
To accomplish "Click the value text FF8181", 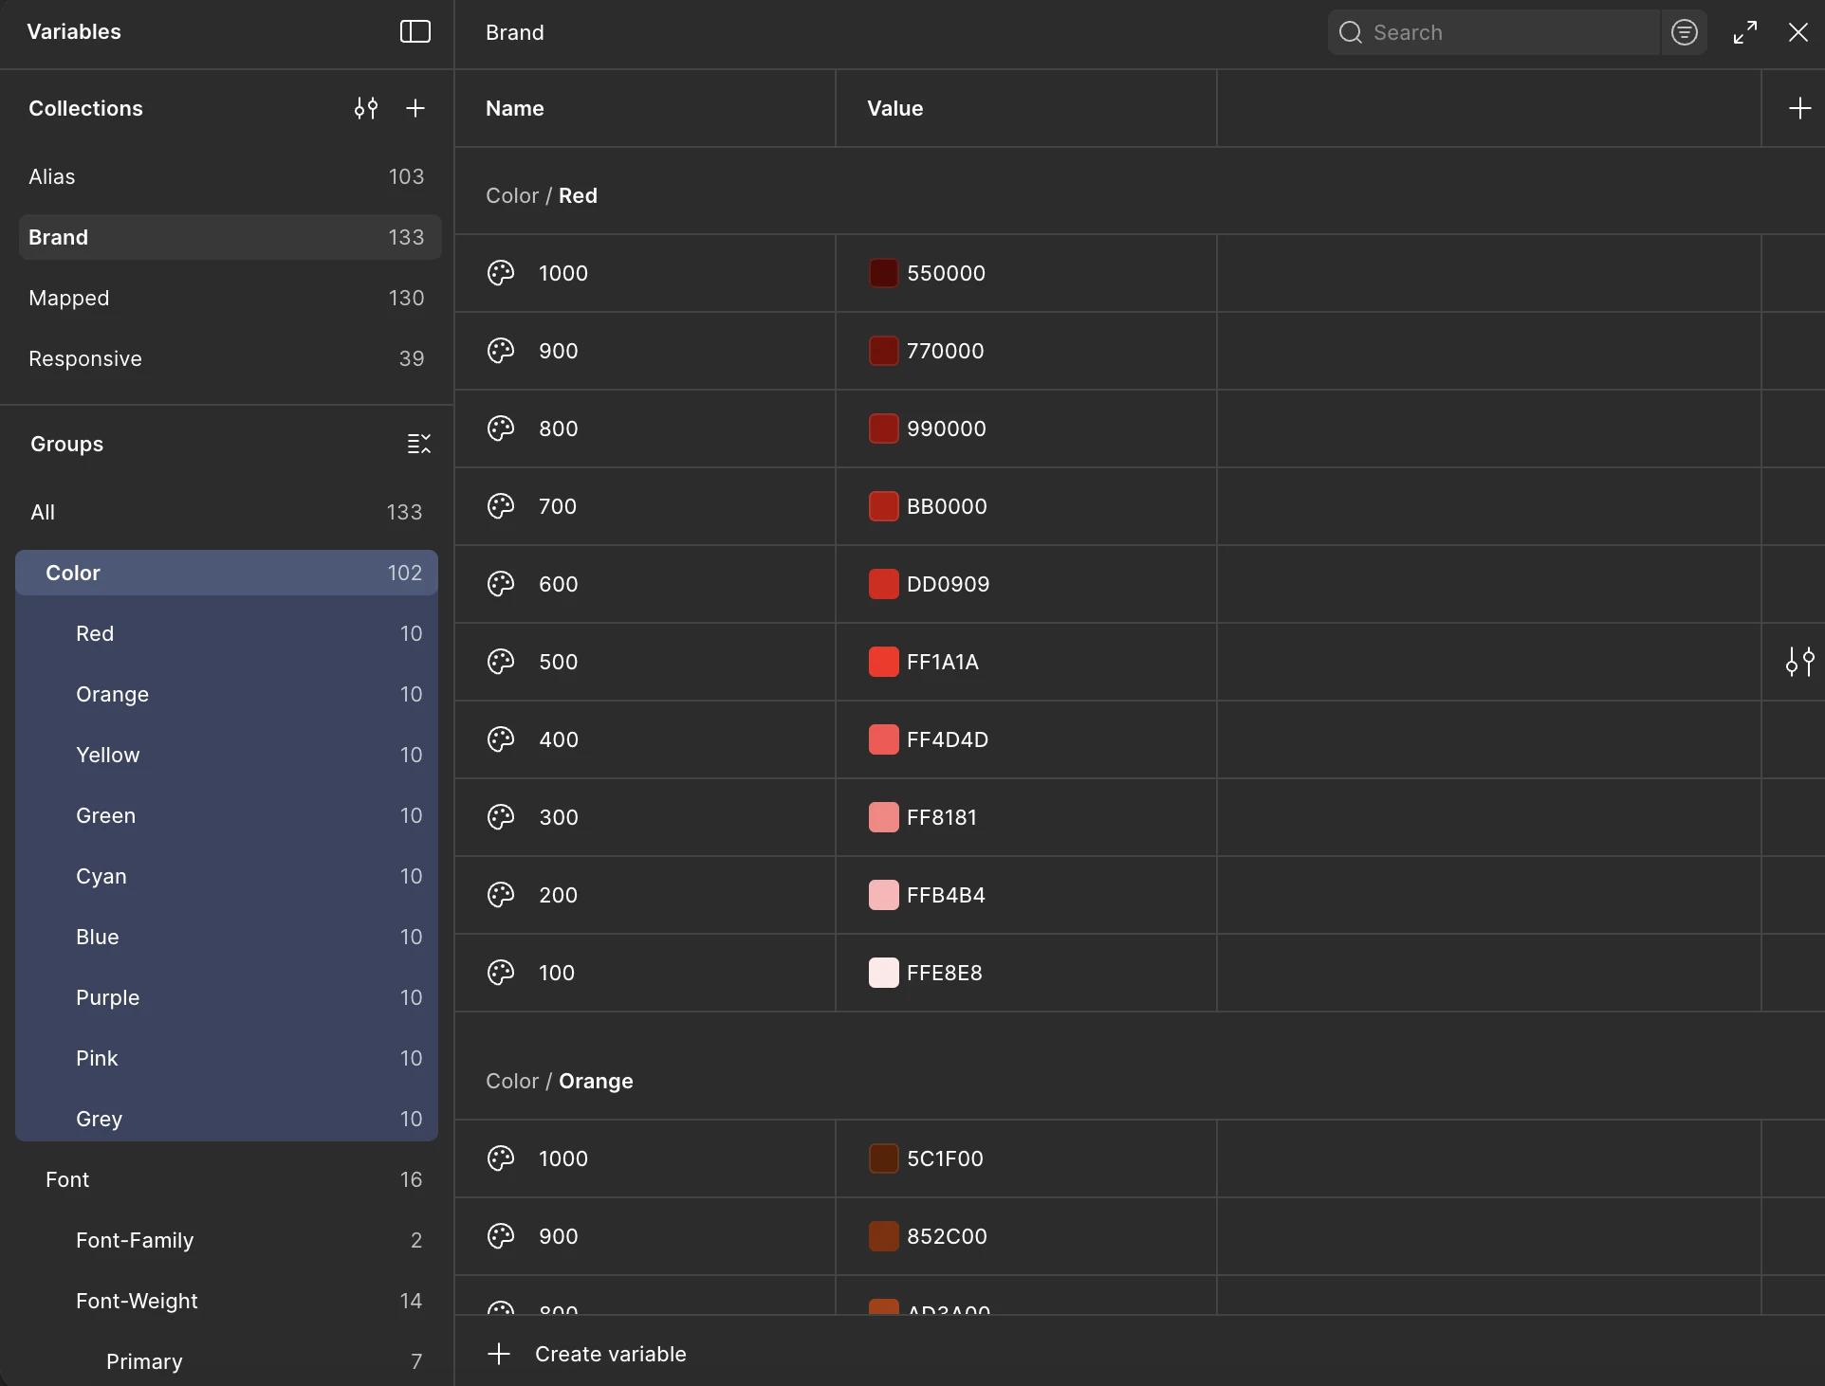I will coord(941,817).
